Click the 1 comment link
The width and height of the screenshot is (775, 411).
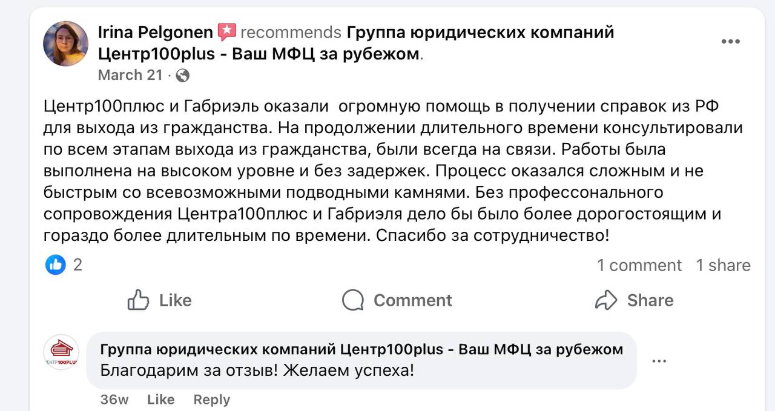click(x=639, y=265)
